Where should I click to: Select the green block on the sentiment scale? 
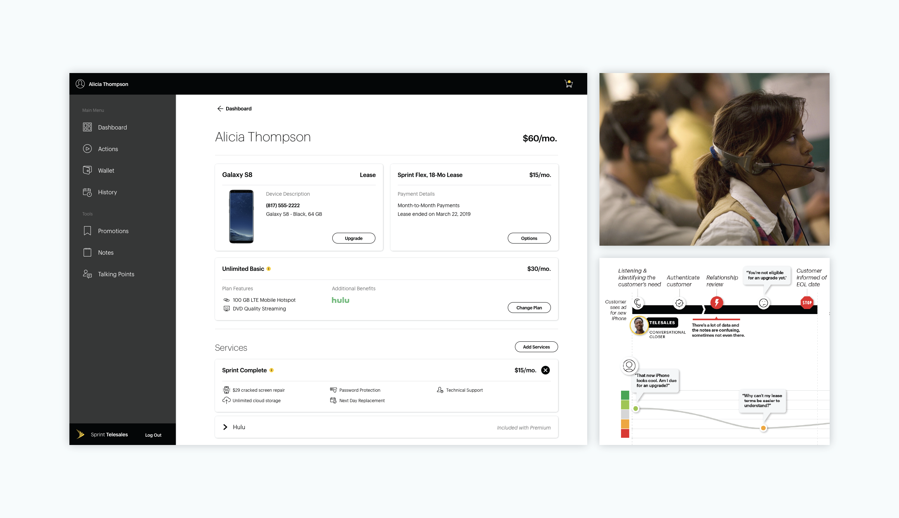click(x=625, y=395)
